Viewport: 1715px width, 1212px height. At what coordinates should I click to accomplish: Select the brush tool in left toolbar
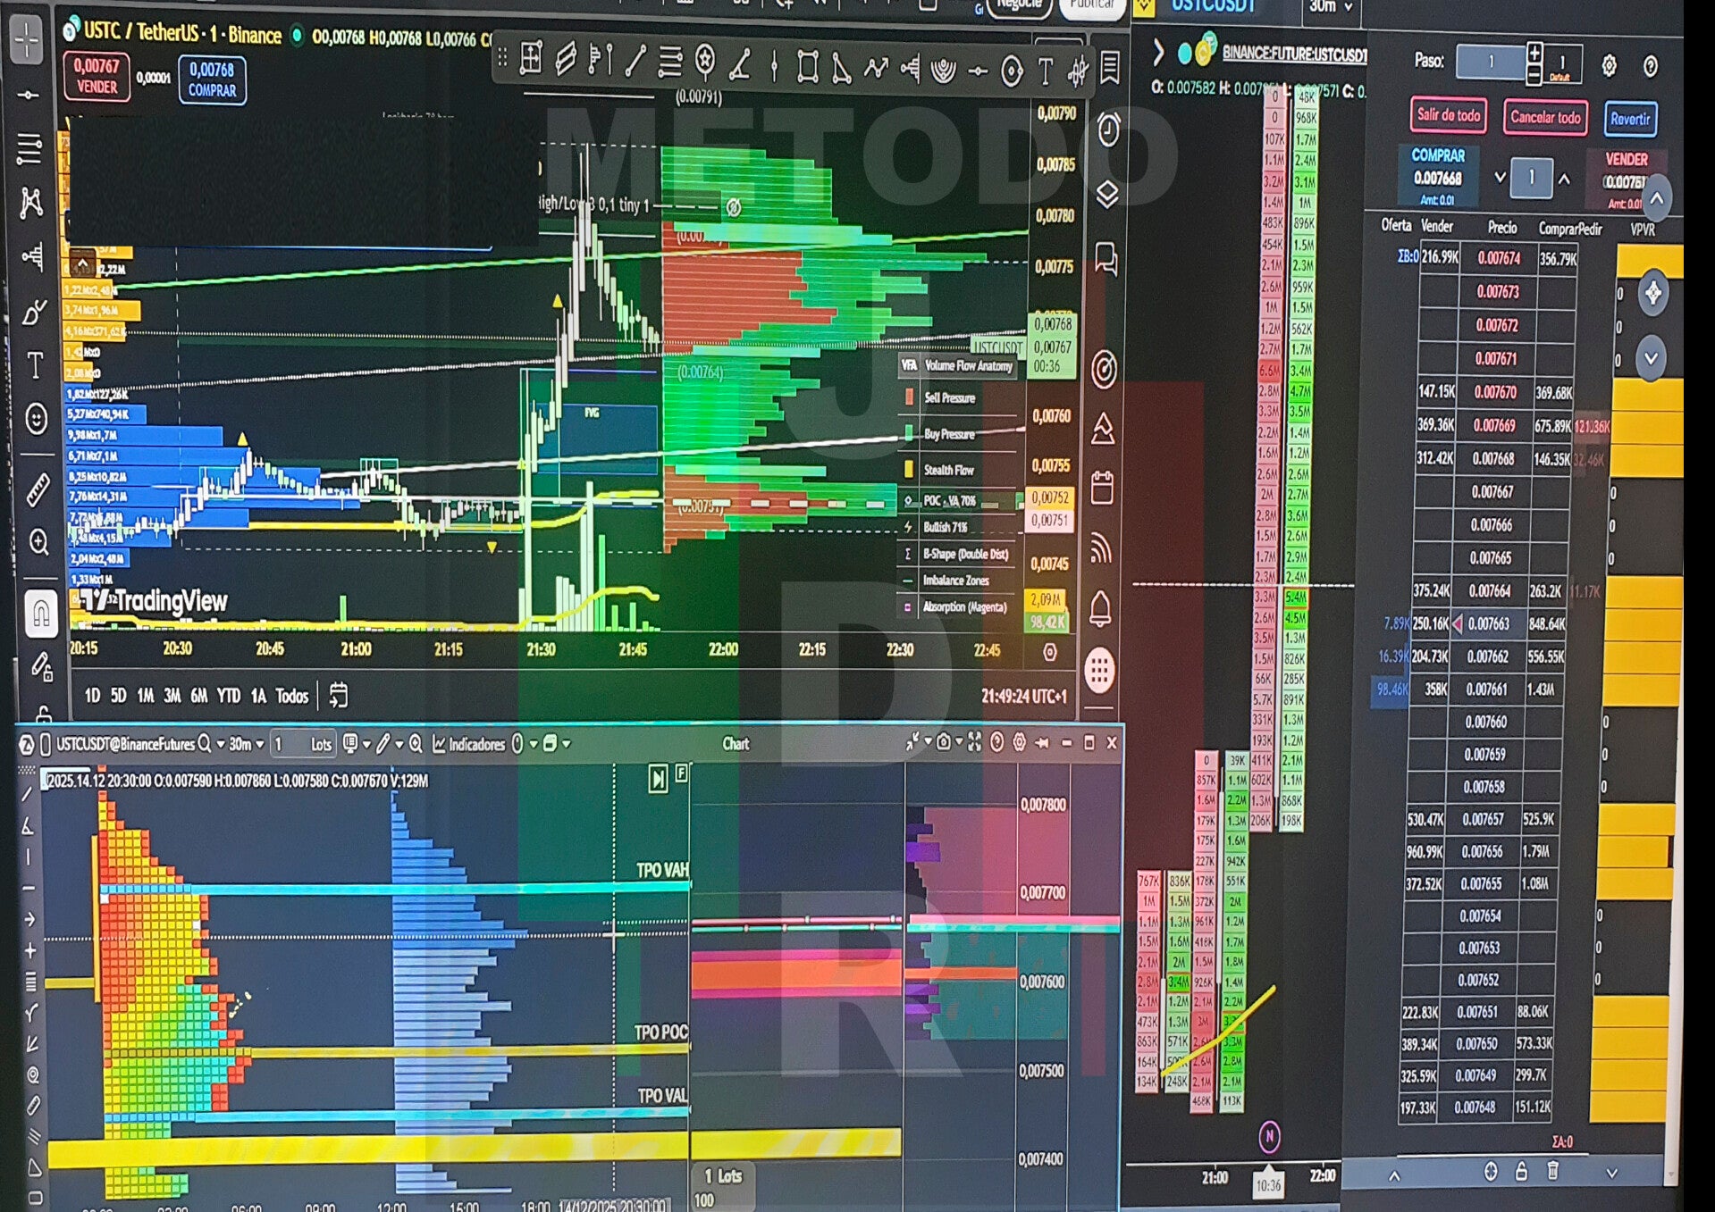tap(34, 312)
